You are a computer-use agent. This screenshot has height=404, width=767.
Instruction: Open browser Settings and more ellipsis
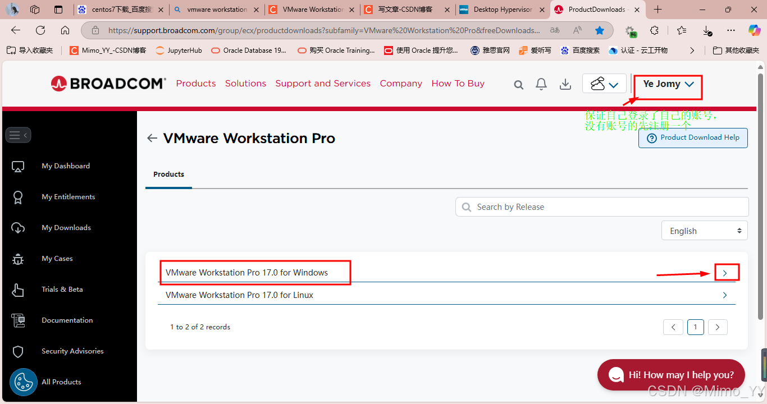click(731, 30)
